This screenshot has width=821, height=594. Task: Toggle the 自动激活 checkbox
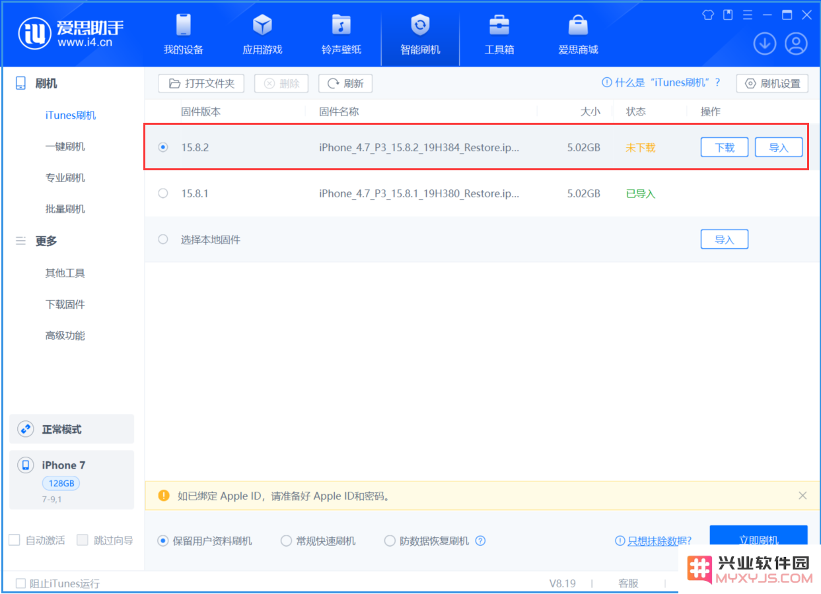(x=14, y=540)
